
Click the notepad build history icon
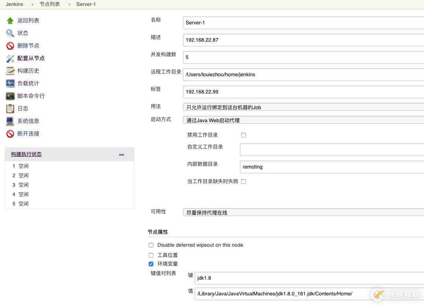tap(10, 71)
